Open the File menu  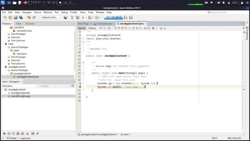(4, 12)
